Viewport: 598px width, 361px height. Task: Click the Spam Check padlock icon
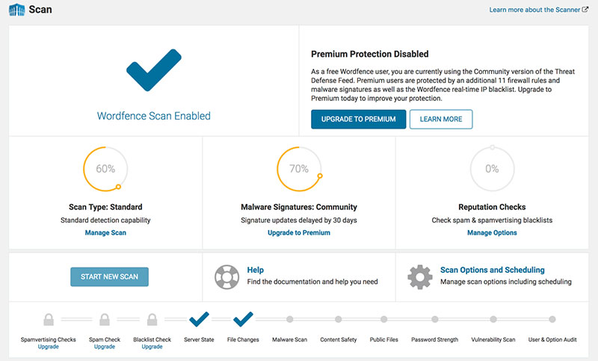[104, 320]
